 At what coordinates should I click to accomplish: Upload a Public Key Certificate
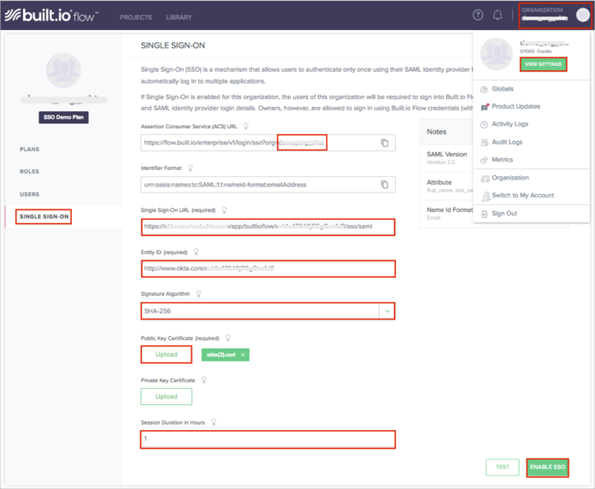pos(167,354)
